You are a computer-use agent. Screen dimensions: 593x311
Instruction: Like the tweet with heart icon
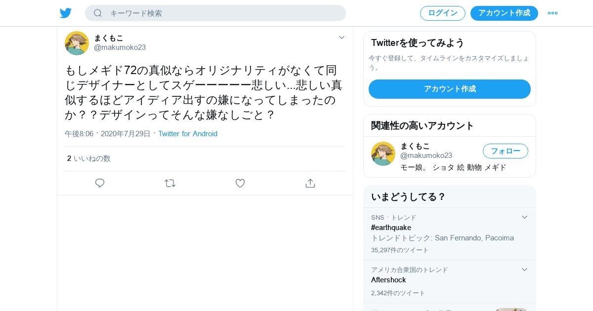[240, 183]
